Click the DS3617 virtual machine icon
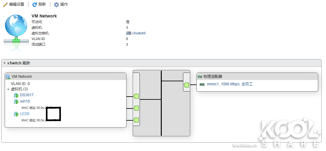Viewport: 326px width, 151px height. pos(16,95)
